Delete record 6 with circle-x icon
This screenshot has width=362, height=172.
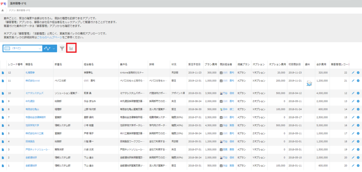pyautogui.click(x=358, y=125)
